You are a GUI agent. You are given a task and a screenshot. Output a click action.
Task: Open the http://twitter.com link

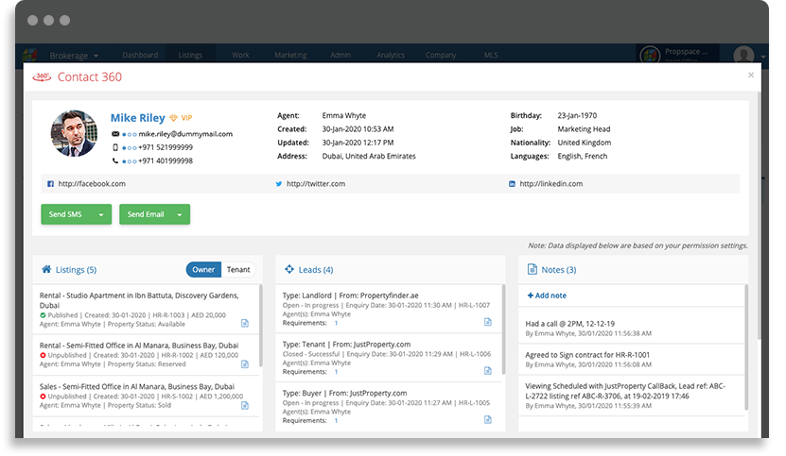click(x=316, y=184)
